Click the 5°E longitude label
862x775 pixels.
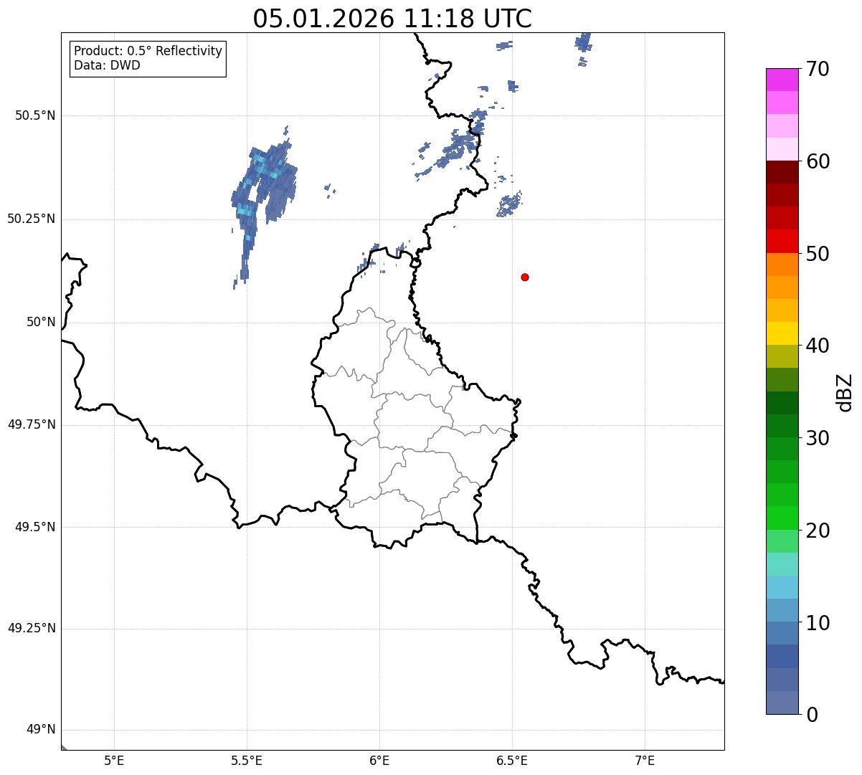click(x=114, y=760)
